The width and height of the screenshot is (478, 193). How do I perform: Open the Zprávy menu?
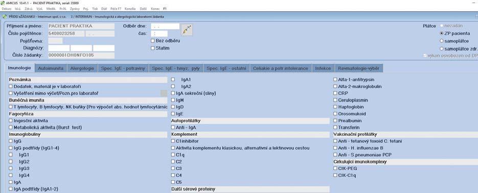74,9
